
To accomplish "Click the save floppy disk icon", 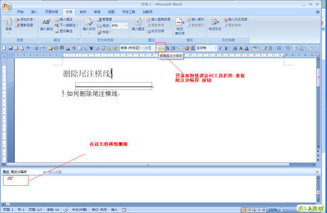I will [x=10, y=48].
